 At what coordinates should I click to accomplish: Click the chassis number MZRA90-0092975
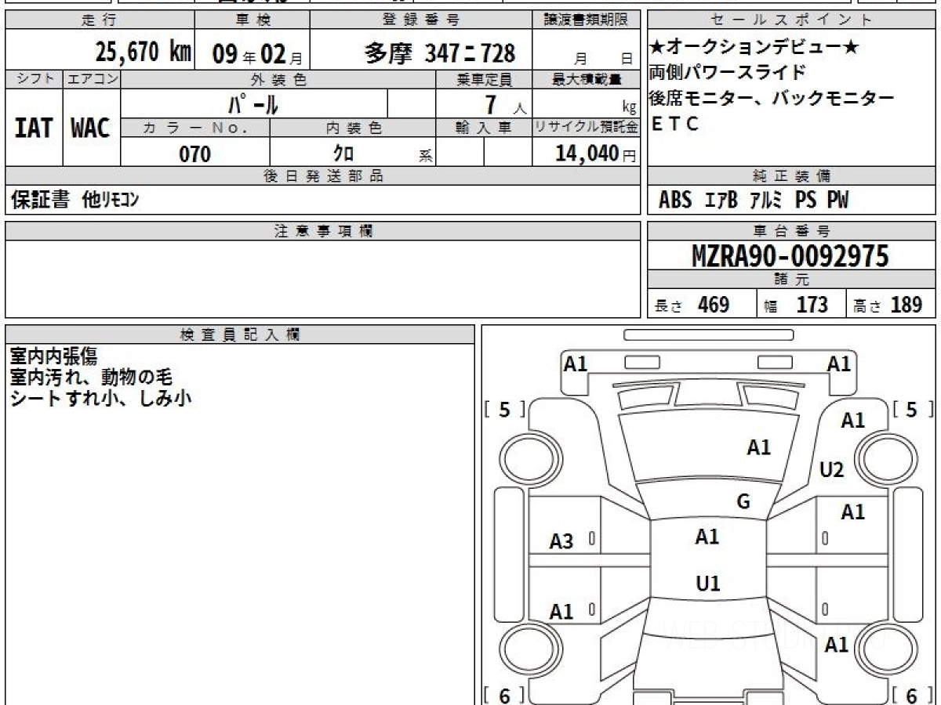(x=790, y=256)
